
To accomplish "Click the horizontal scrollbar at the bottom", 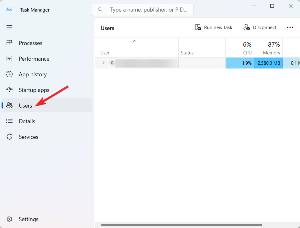I will coord(182,225).
